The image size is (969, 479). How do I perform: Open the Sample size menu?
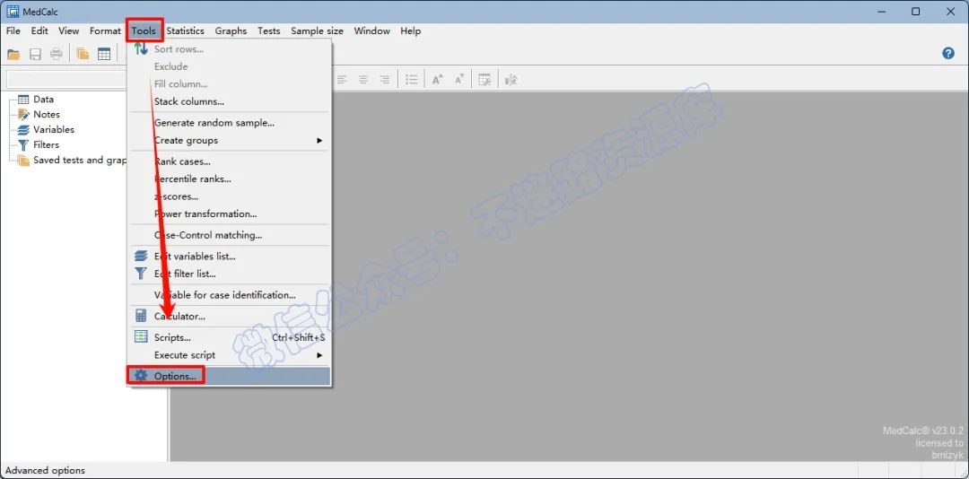point(317,30)
